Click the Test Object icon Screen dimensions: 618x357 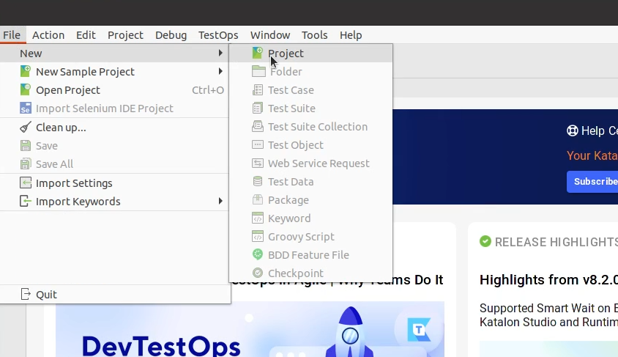point(258,144)
